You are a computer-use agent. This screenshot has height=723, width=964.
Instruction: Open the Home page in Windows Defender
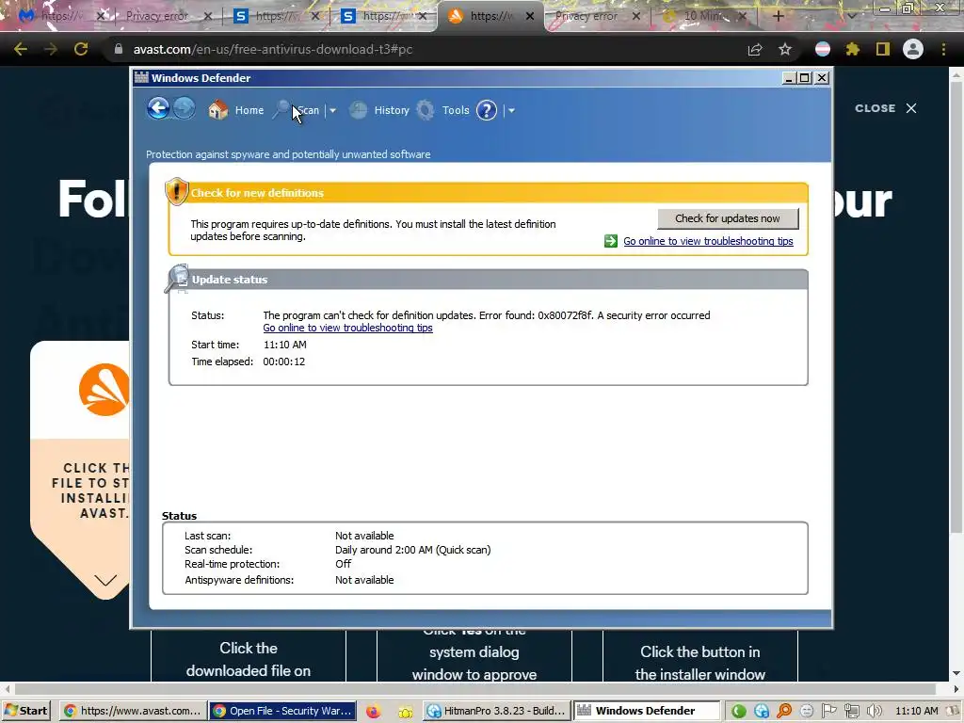tap(249, 110)
